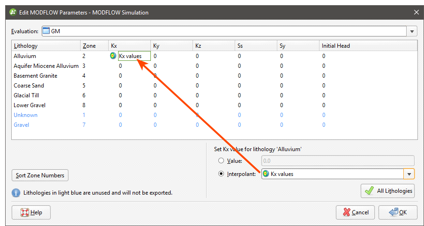The height and width of the screenshot is (226, 424).
Task: Click the blue info icon about unused lithologies
Action: 16,193
